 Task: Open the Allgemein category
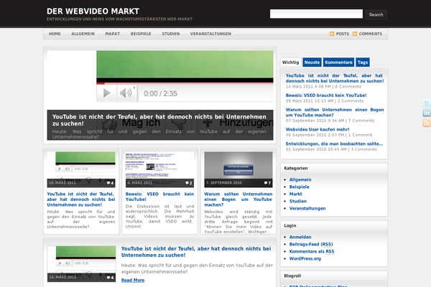pyautogui.click(x=300, y=179)
